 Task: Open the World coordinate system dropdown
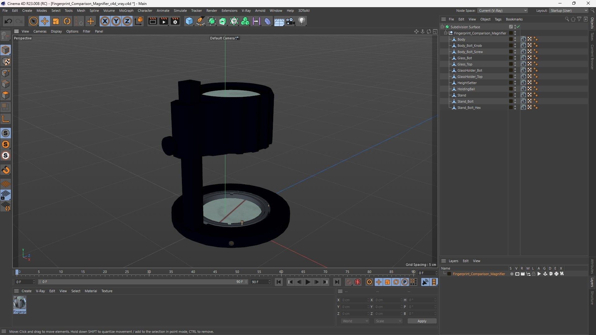(355, 321)
